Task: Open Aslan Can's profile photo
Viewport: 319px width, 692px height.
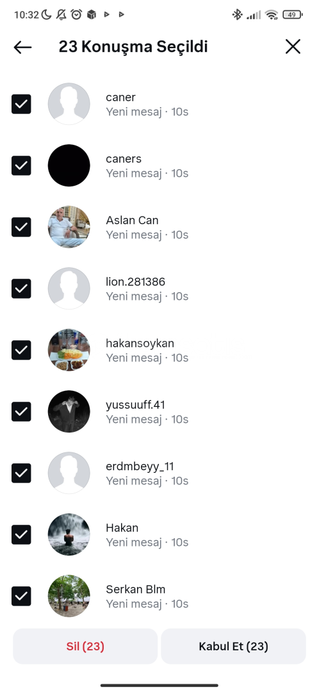Action: pos(69,227)
